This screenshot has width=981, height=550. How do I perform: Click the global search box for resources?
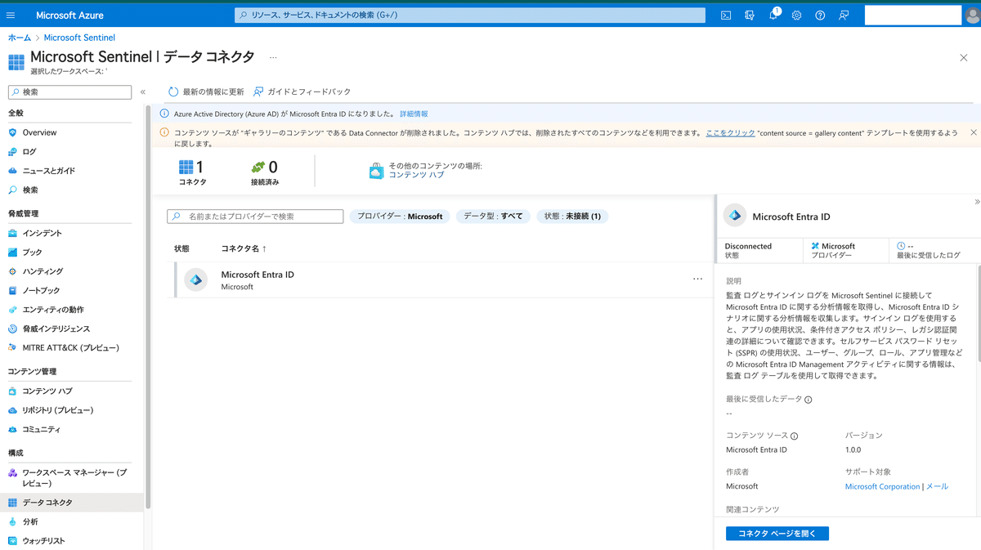[470, 16]
